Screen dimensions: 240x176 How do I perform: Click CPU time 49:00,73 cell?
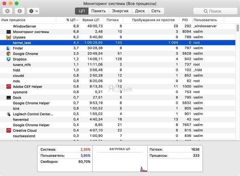(95, 26)
